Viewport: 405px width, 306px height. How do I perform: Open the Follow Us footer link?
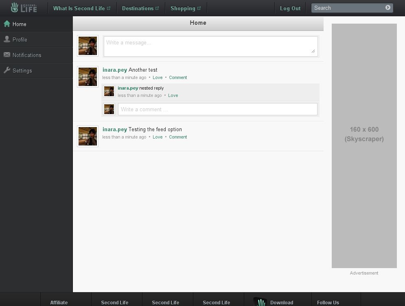pos(328,302)
